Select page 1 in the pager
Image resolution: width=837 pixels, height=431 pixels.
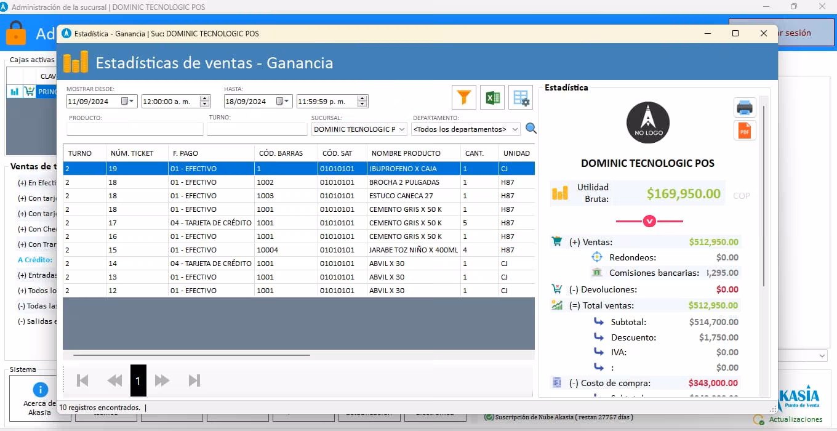coord(138,381)
